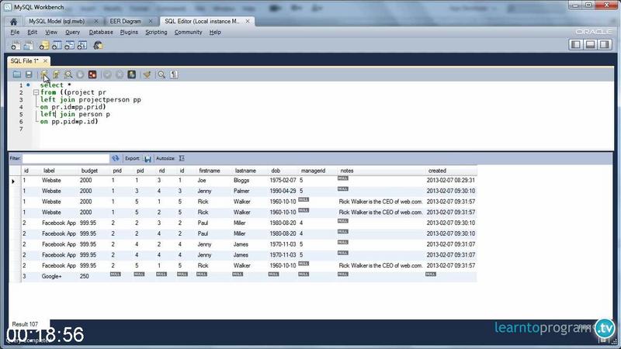Save the SQL script with disk icon
Viewport: 621px width, 349px height.
(29, 74)
